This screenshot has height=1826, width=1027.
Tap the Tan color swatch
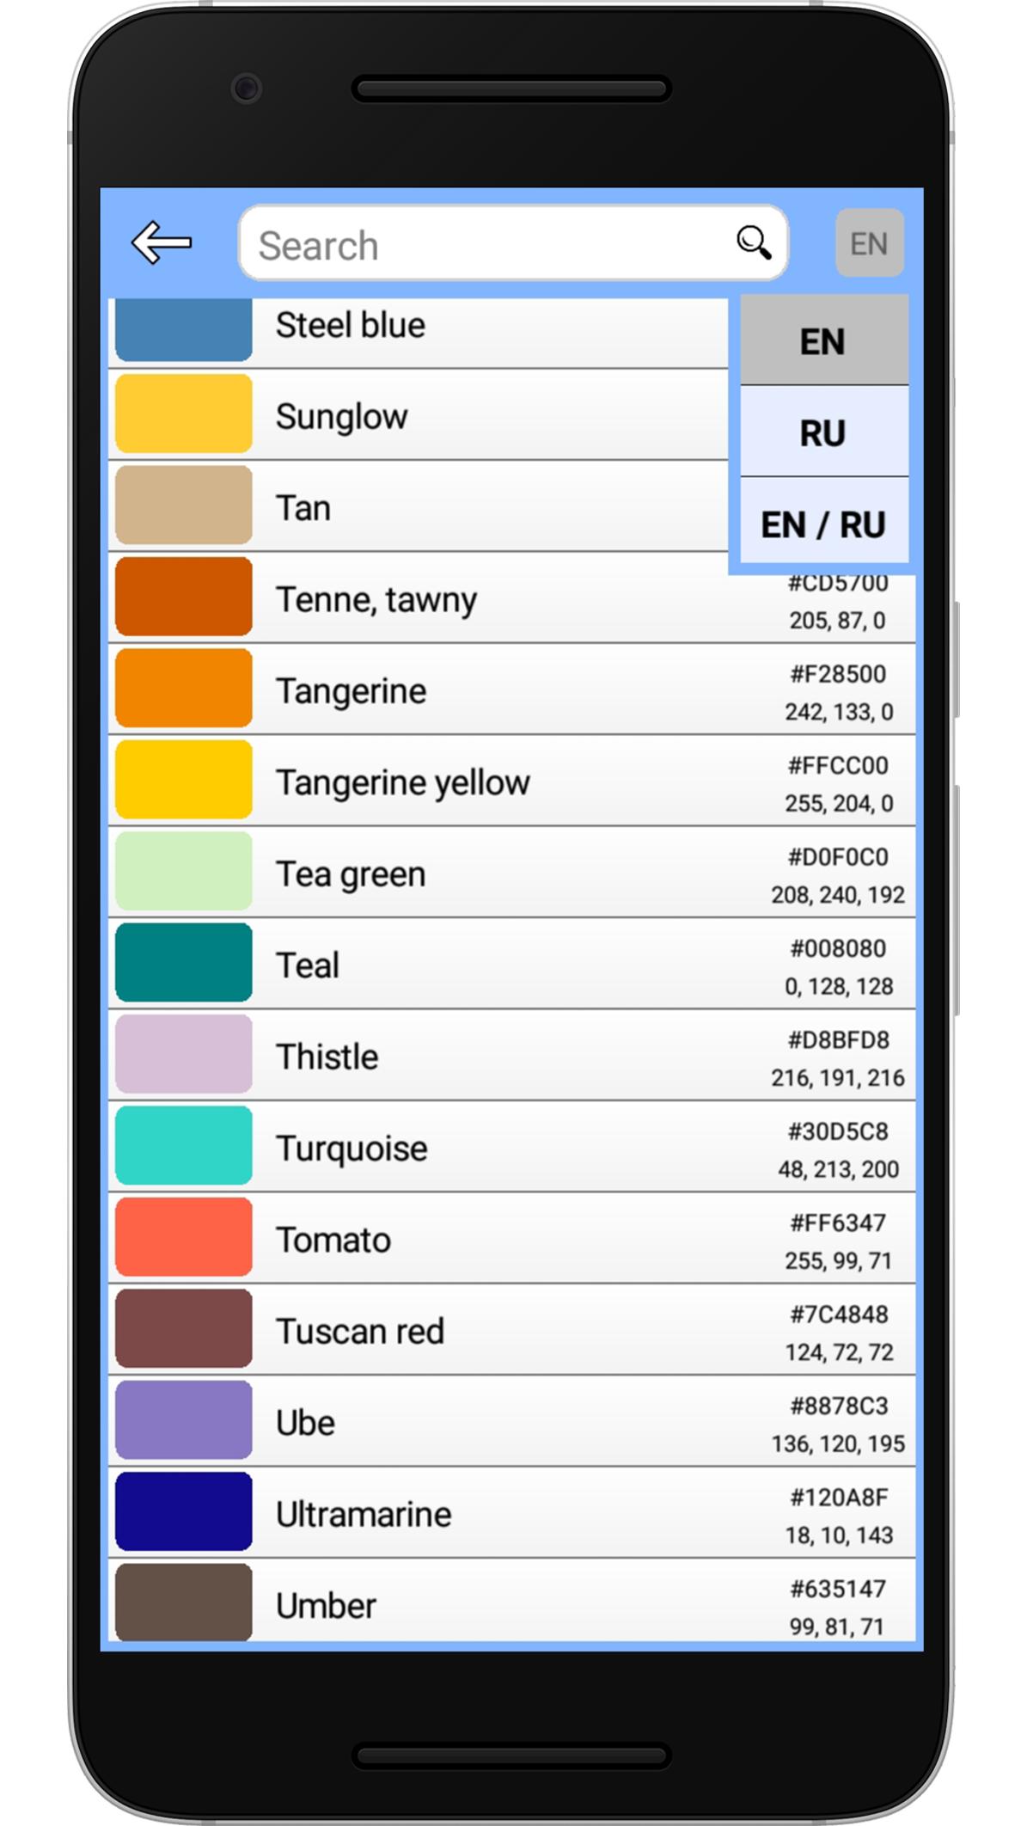coord(184,505)
